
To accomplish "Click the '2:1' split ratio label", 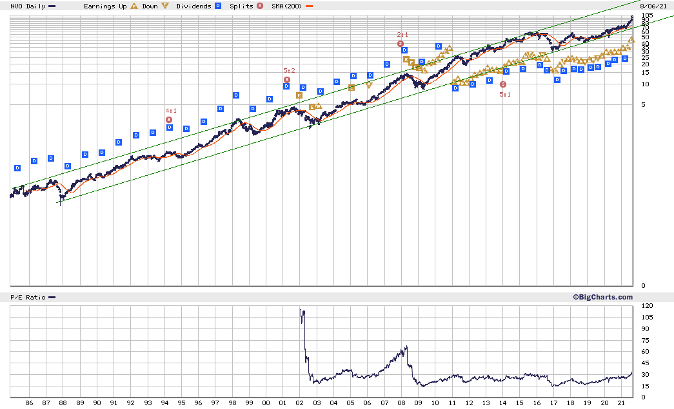I will 402,35.
